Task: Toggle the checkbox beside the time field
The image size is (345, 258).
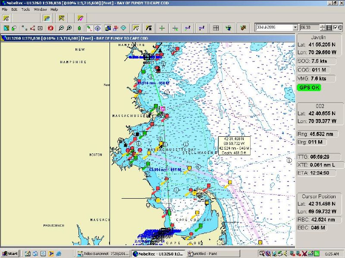Action: point(335,28)
